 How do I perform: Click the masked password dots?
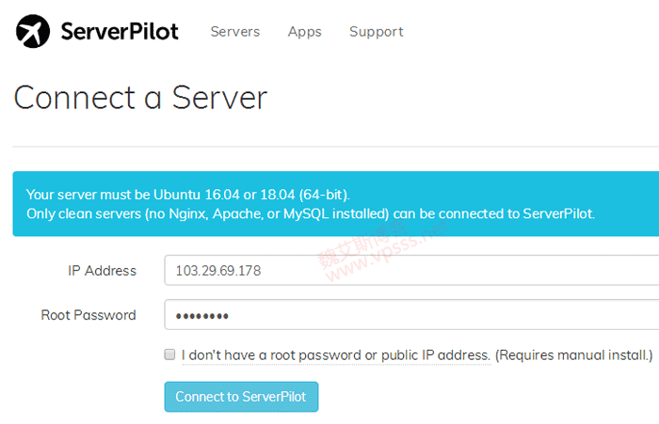pos(202,316)
